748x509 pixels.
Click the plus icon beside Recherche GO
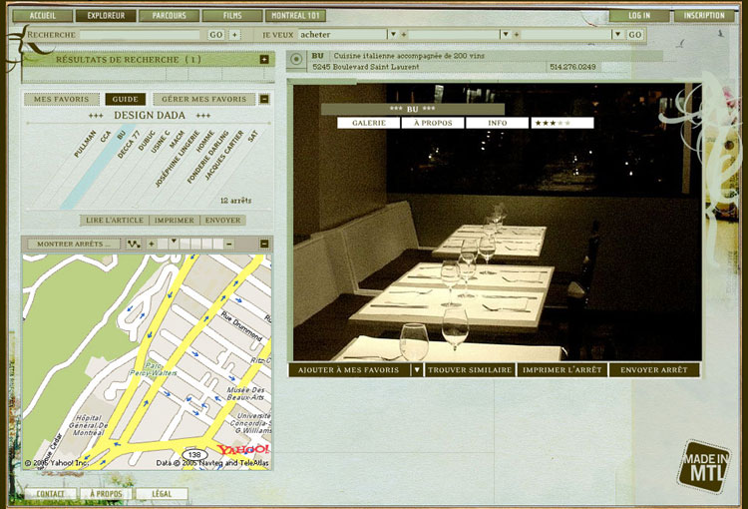[x=234, y=35]
